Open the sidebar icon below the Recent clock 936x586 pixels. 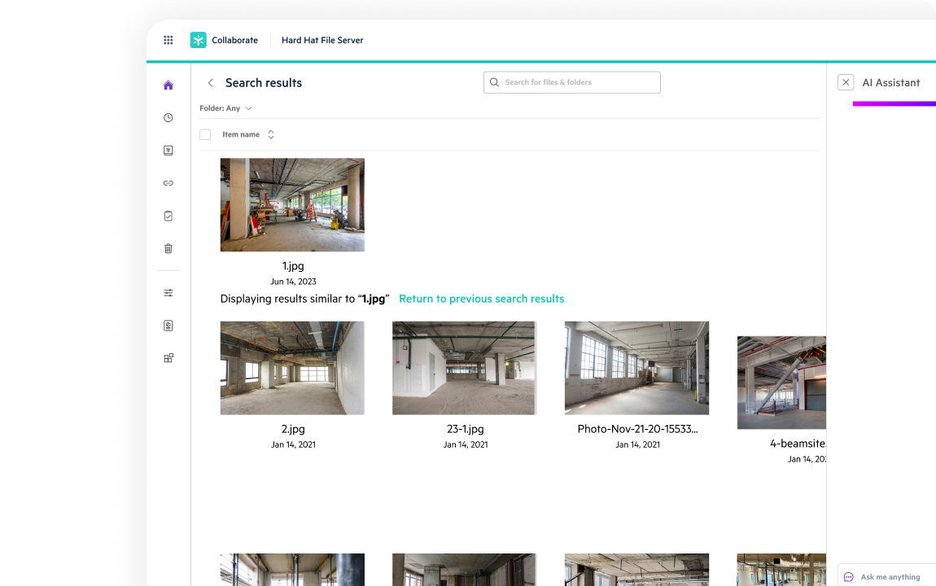coord(168,151)
